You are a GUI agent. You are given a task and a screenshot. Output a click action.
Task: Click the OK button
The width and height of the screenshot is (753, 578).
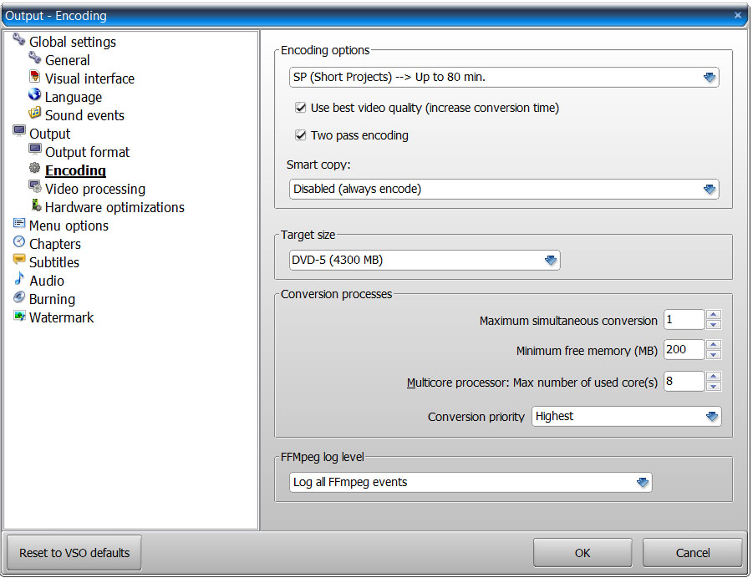pyautogui.click(x=583, y=553)
